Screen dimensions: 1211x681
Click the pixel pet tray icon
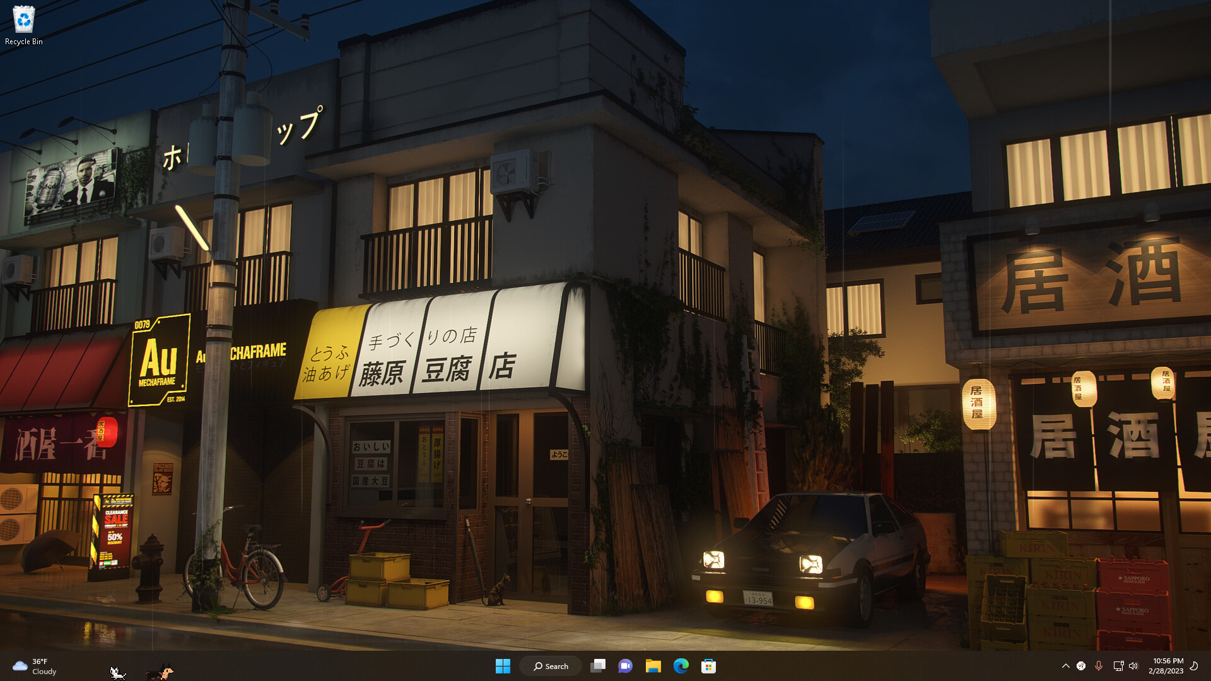pos(1081,666)
